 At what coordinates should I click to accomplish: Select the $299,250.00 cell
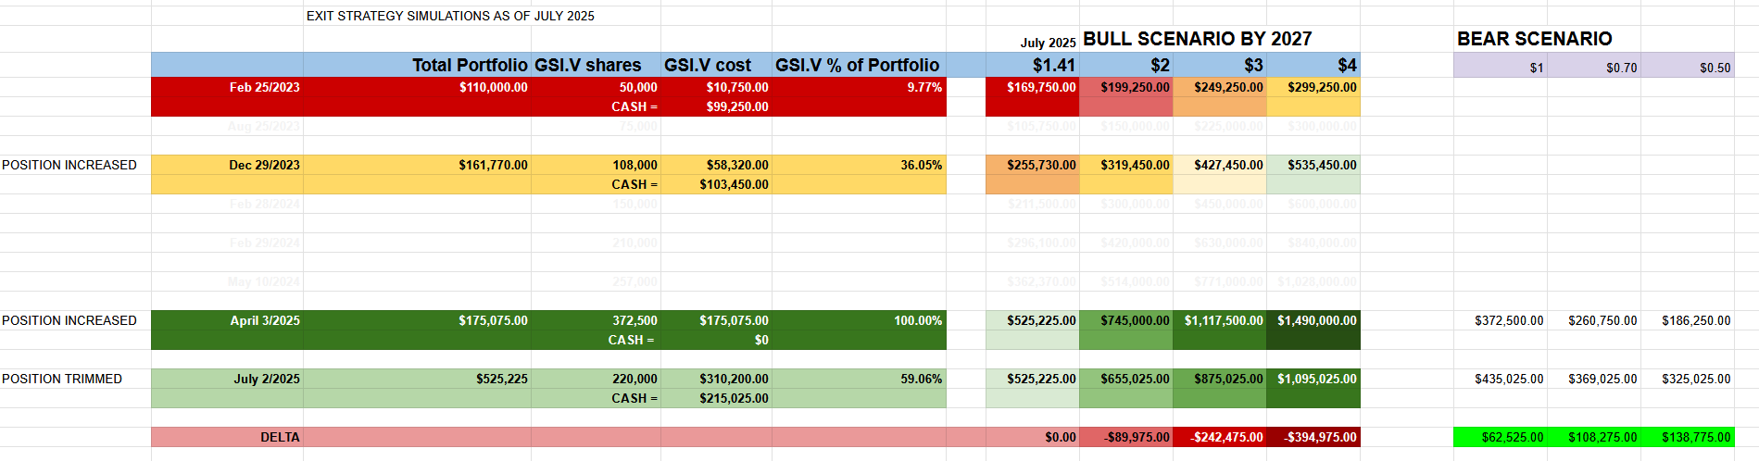1313,87
